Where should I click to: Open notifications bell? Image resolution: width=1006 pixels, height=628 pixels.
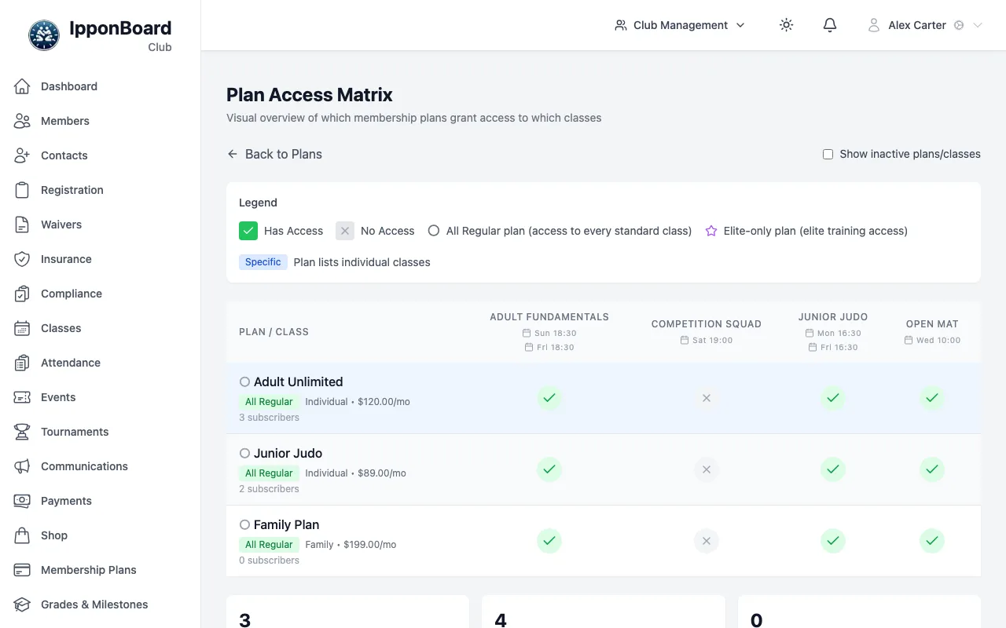tap(830, 25)
